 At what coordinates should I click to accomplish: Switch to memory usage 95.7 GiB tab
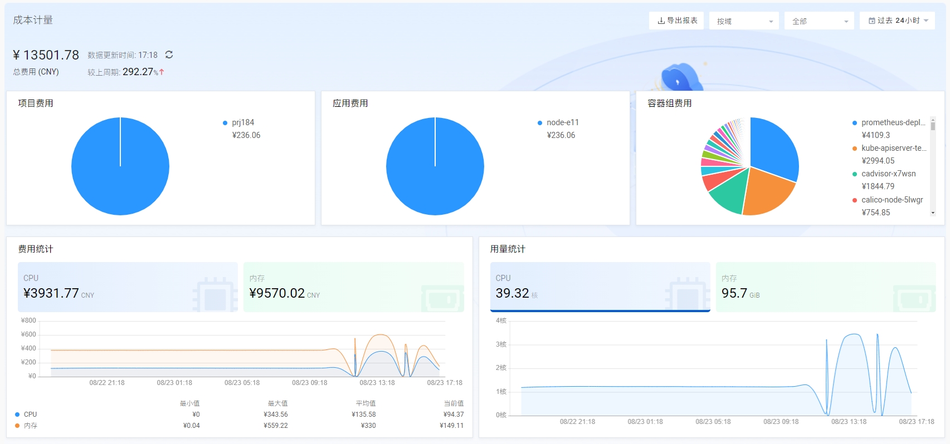825,287
